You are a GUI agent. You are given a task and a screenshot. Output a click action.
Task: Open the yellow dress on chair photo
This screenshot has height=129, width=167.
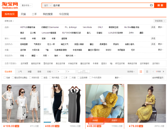(147, 103)
